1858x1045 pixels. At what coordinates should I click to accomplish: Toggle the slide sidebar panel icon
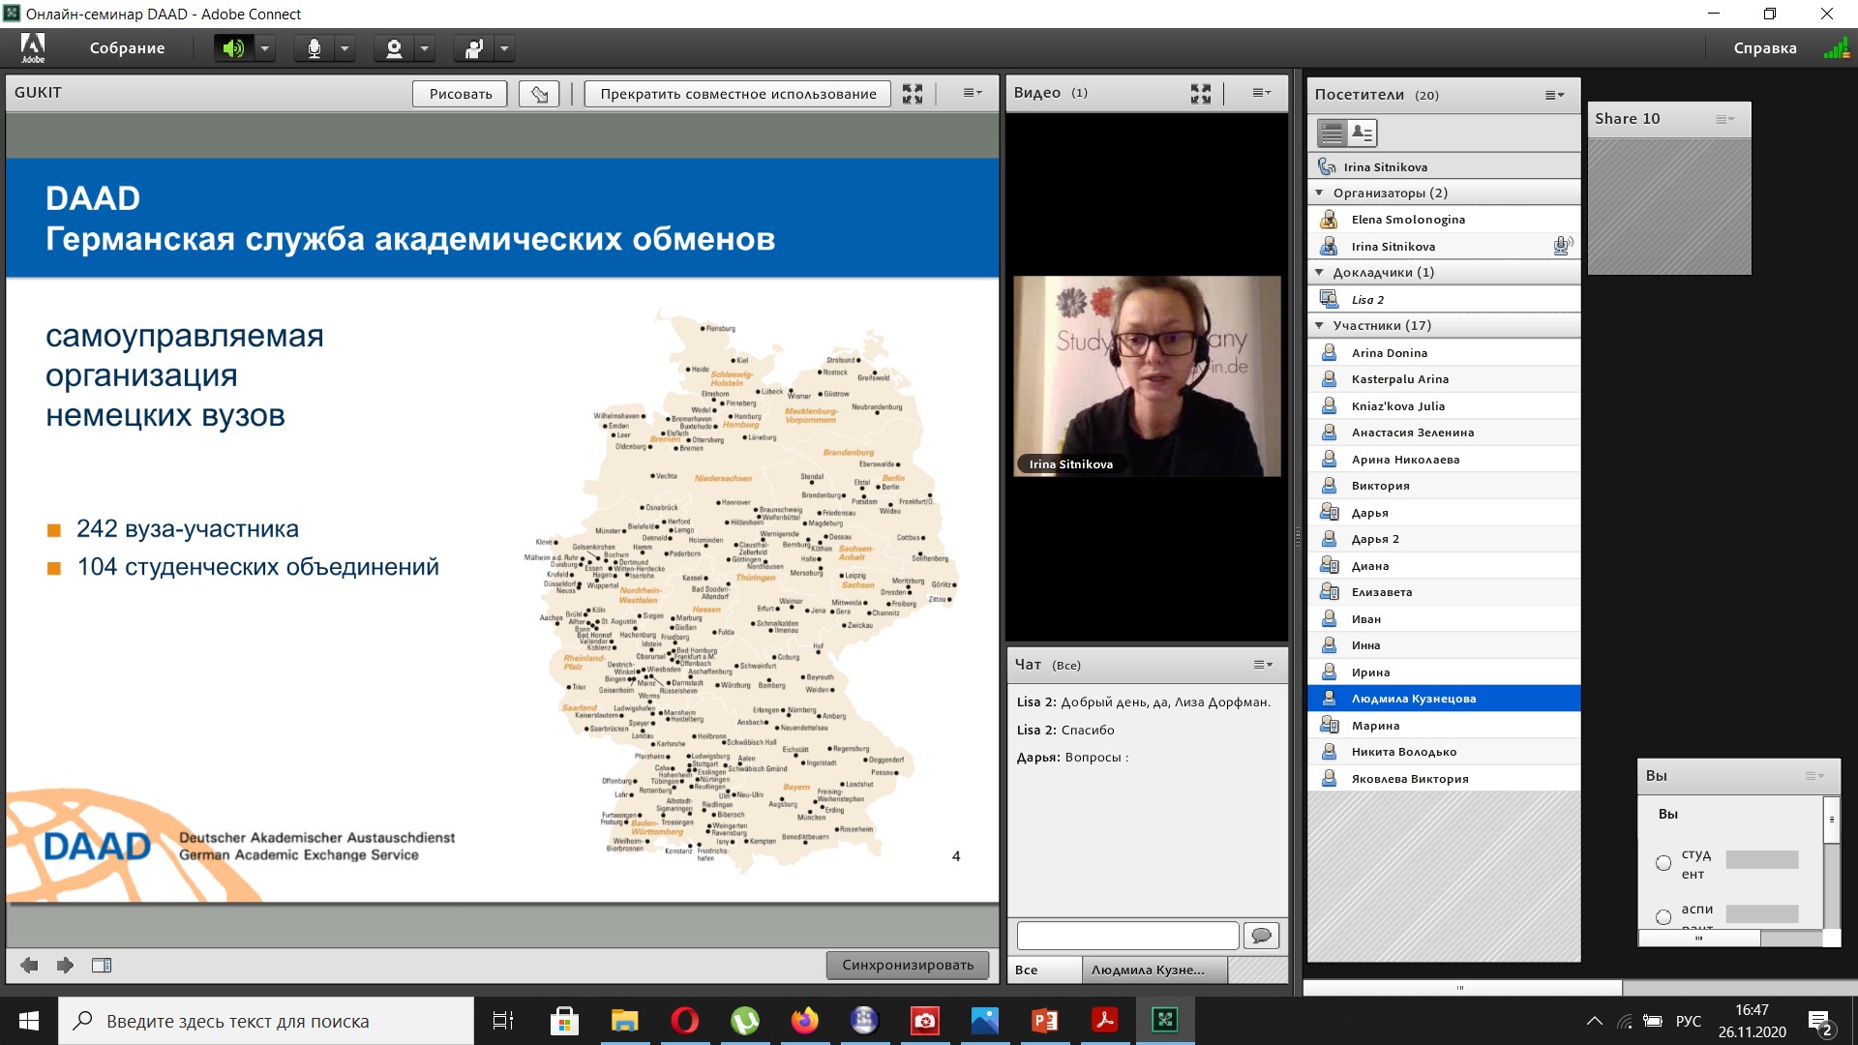102,965
